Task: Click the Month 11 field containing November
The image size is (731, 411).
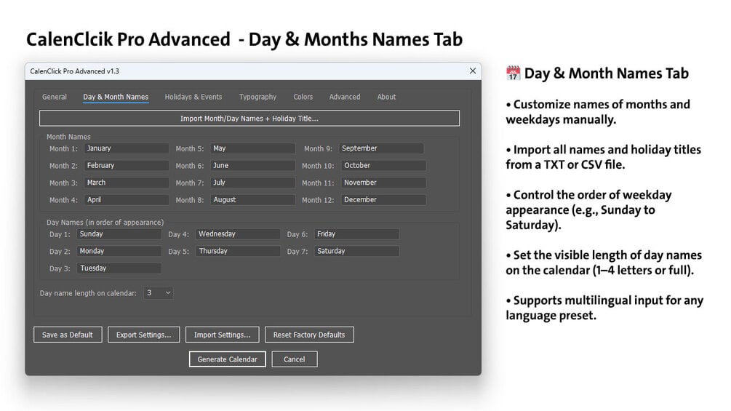Action: pos(383,183)
